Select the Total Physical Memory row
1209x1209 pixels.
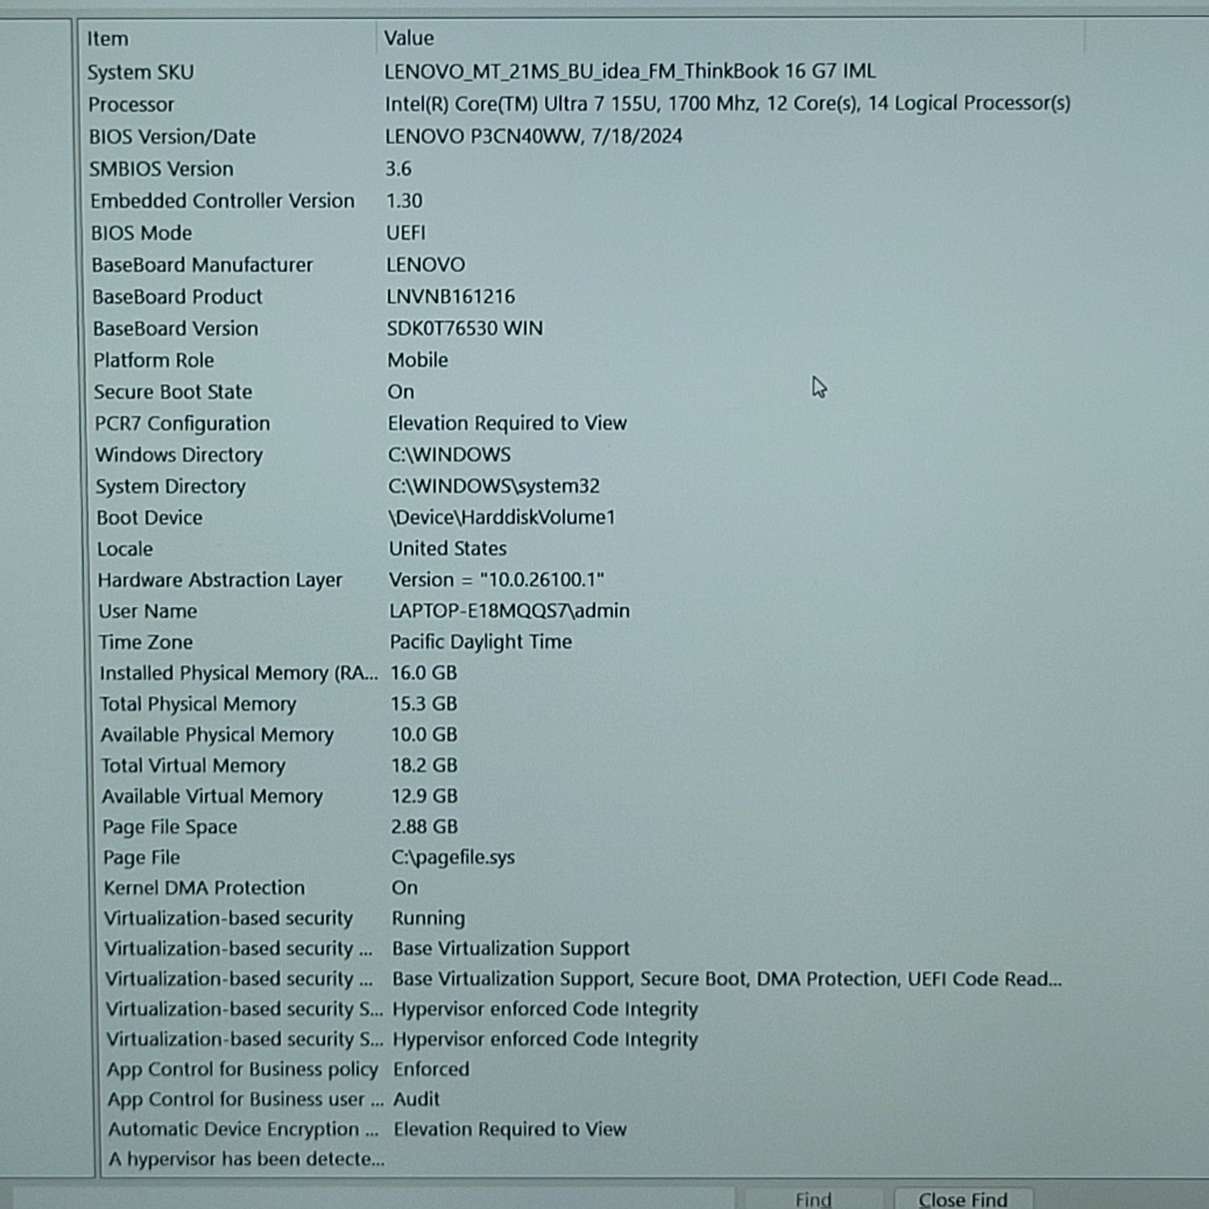[198, 704]
